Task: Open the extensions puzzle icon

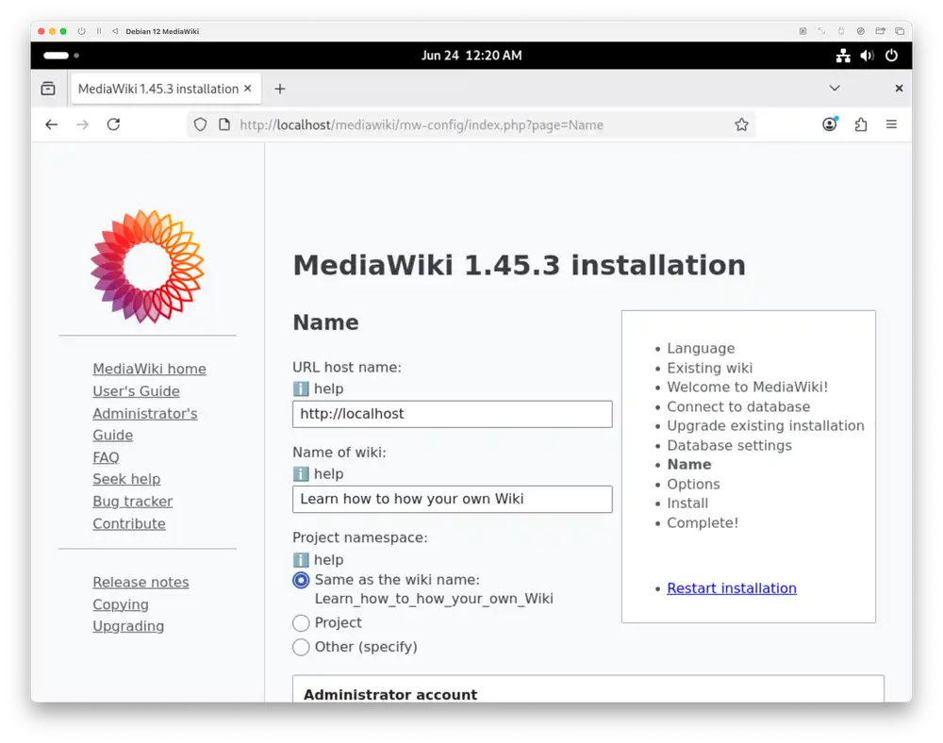Action: (x=861, y=124)
